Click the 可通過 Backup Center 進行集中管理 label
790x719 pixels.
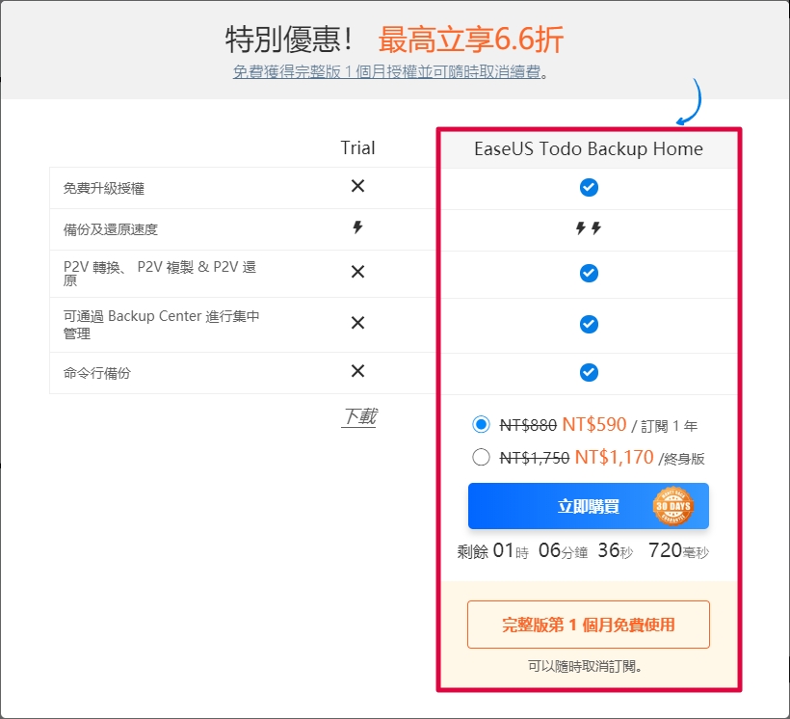click(x=161, y=324)
